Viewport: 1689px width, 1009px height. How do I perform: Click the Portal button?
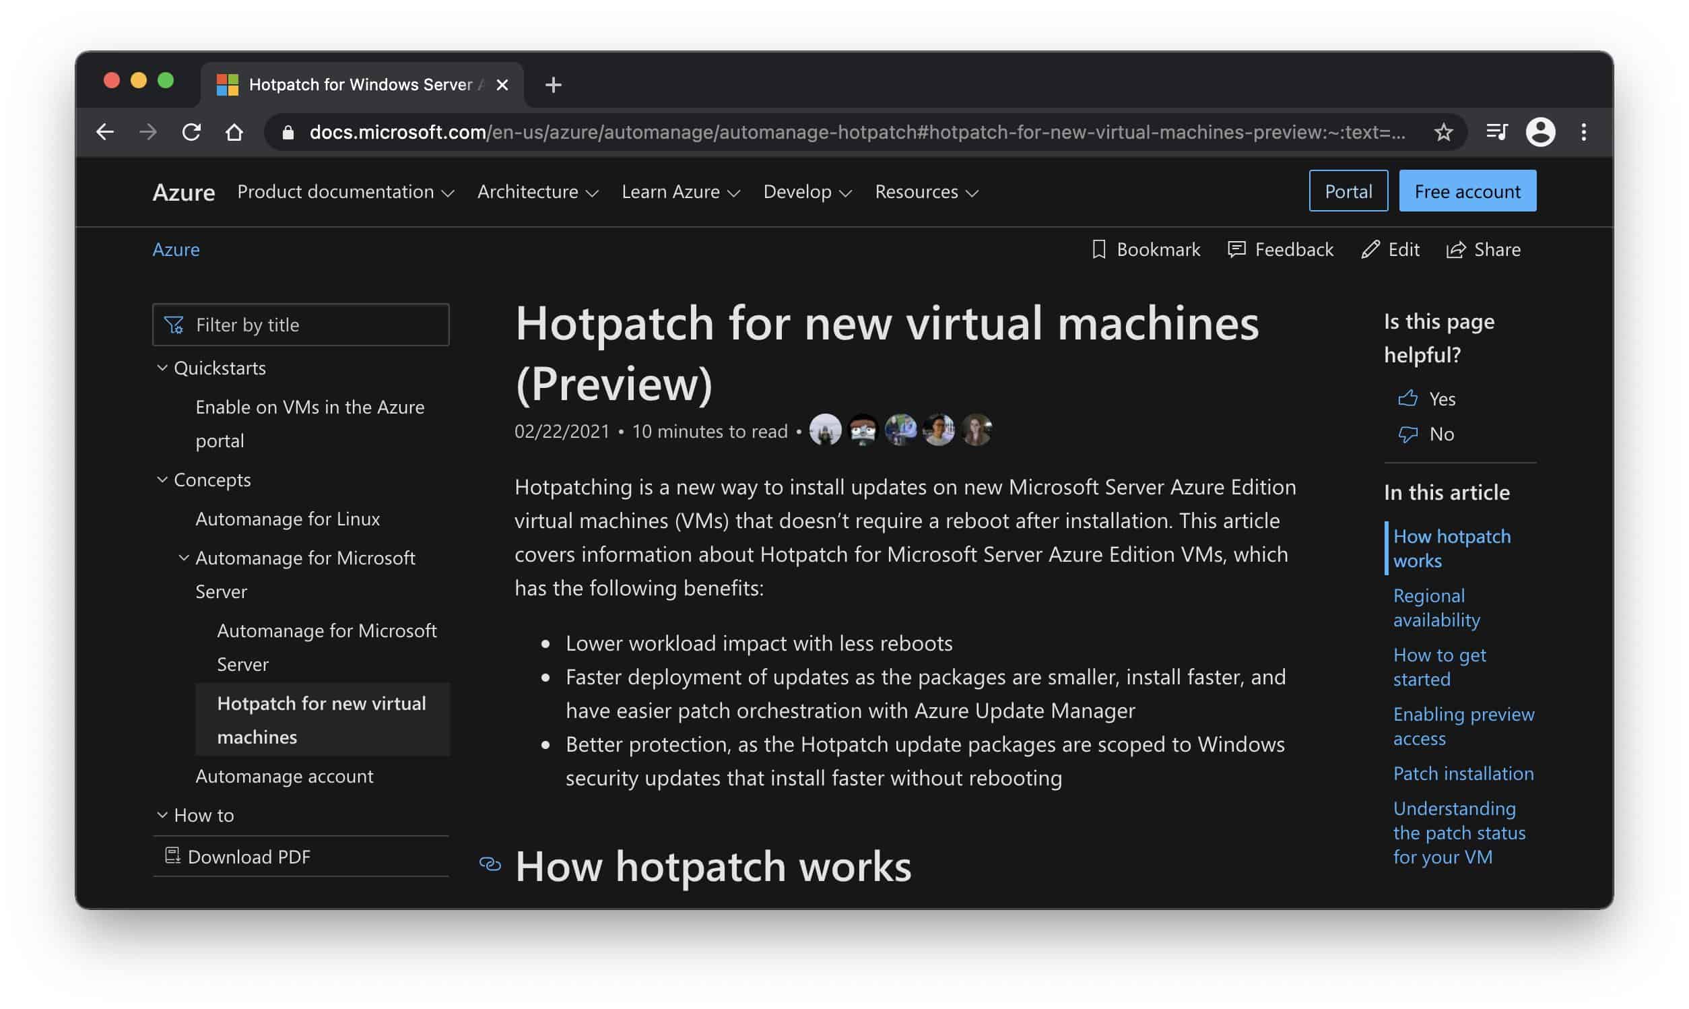click(1348, 191)
